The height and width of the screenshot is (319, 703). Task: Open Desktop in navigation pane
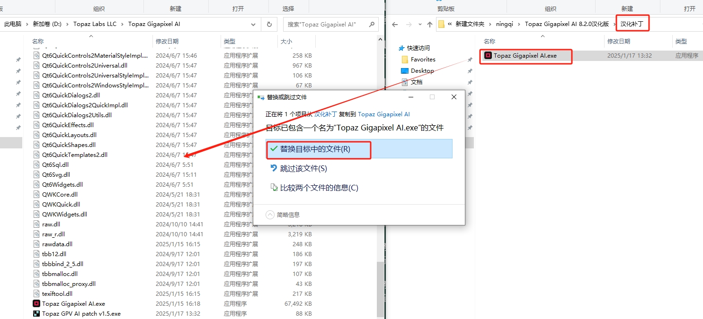422,71
